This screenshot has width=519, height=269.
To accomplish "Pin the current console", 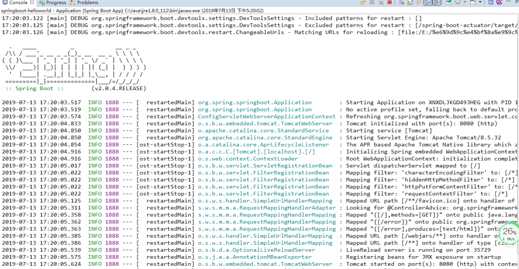I will coord(449,2).
